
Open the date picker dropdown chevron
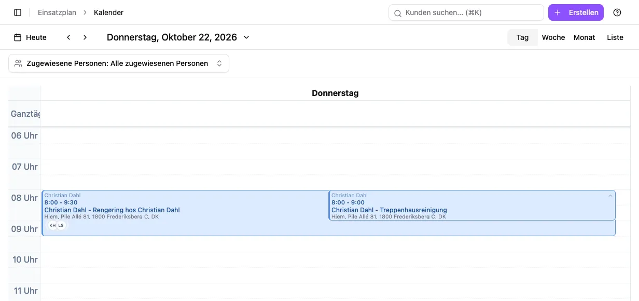(x=246, y=37)
